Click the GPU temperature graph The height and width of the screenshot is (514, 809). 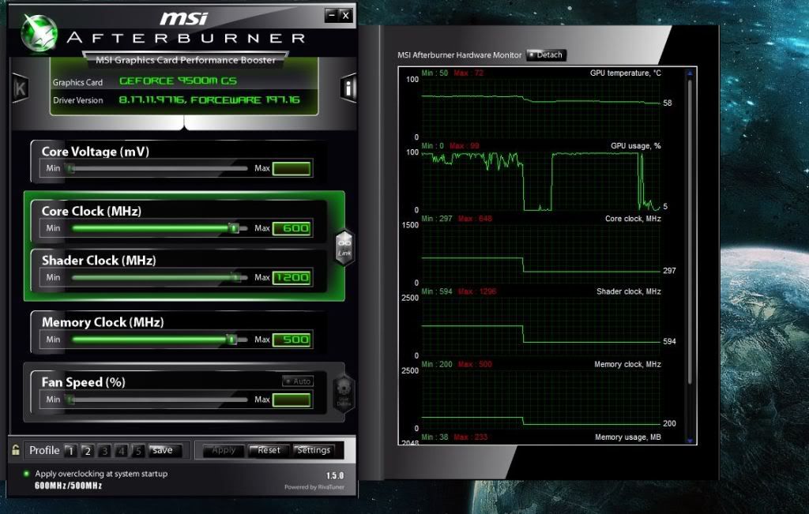[540, 108]
